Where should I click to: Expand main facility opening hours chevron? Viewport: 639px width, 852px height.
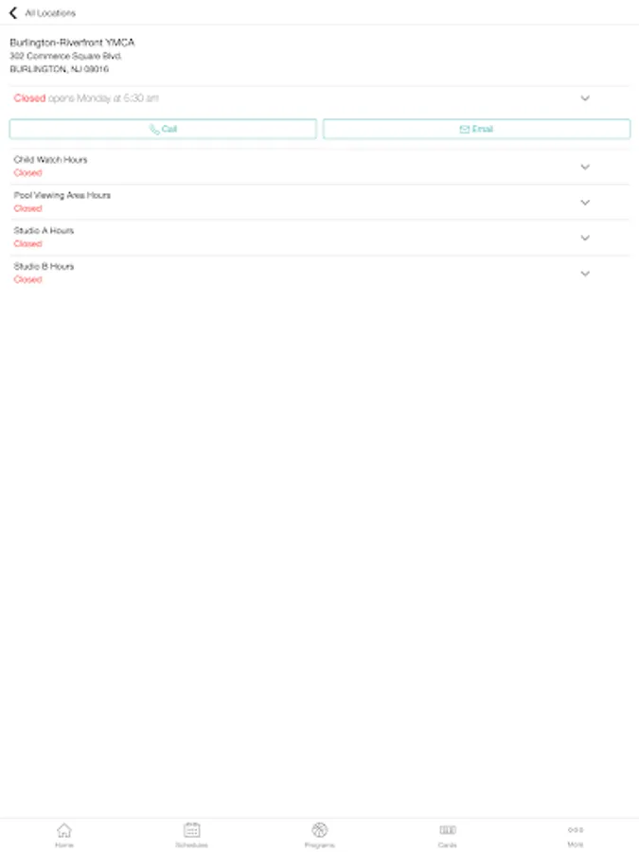(585, 98)
